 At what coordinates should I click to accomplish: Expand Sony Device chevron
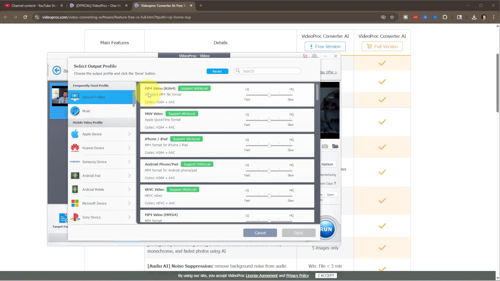pos(129,217)
